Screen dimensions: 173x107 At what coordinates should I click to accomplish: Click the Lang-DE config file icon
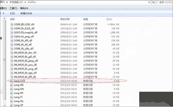pos(12,85)
